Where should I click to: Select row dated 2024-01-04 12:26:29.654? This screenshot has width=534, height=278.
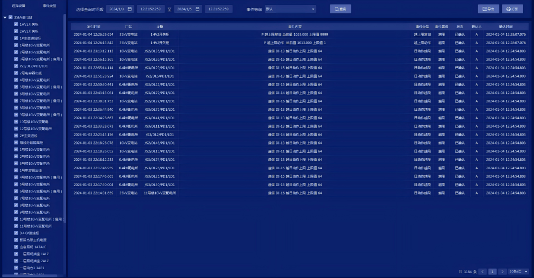tap(300, 35)
